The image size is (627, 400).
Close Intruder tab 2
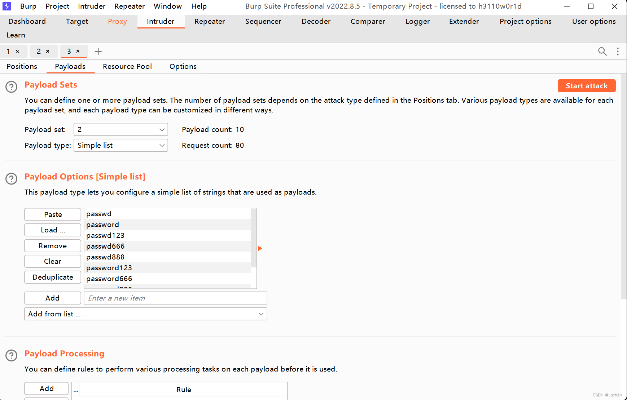48,52
